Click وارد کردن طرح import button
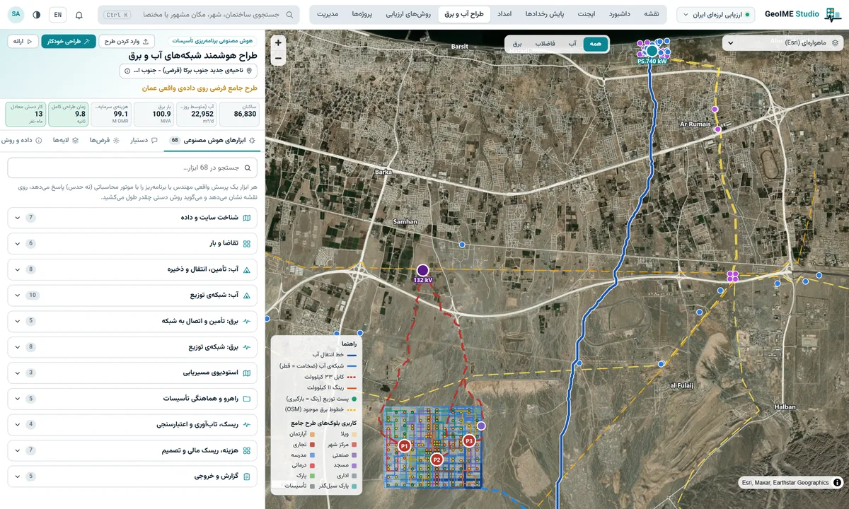The height and width of the screenshot is (509, 849). click(x=127, y=42)
